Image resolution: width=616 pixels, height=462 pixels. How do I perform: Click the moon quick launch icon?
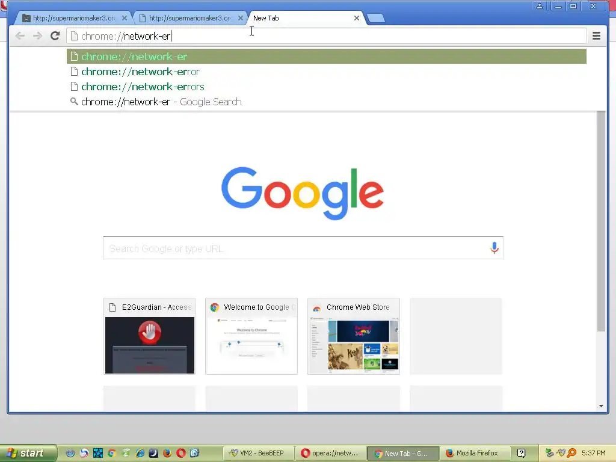click(153, 453)
